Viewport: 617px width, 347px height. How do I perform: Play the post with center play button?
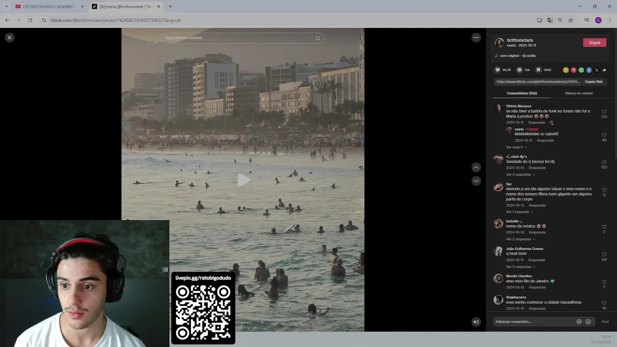[x=243, y=180]
